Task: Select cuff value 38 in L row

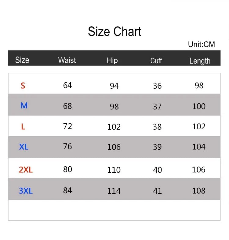Action: pyautogui.click(x=157, y=127)
